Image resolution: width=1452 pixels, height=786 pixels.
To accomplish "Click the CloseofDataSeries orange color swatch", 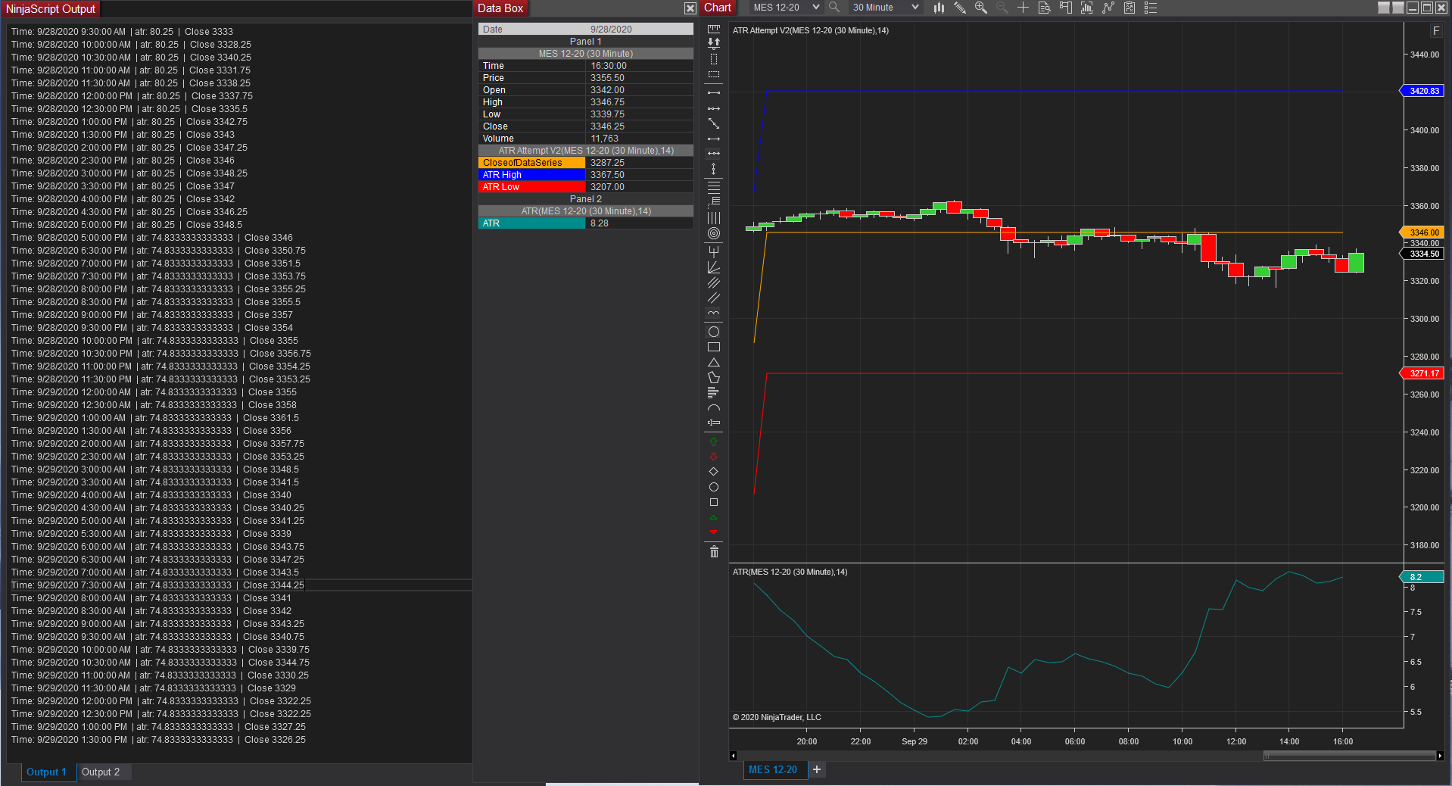I will point(532,163).
